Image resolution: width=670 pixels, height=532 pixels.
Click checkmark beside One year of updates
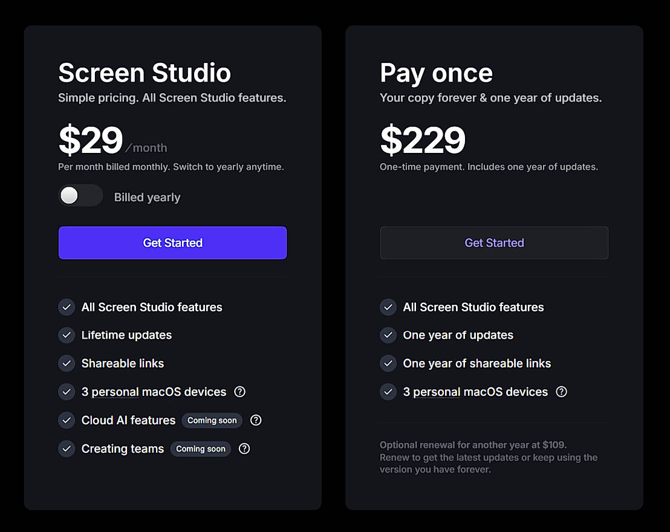point(388,335)
